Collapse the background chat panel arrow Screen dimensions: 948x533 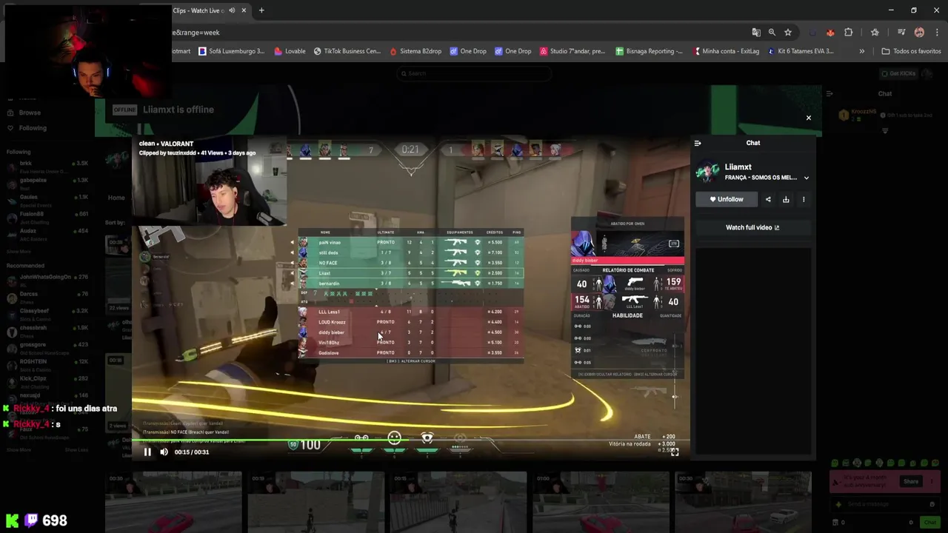point(829,94)
